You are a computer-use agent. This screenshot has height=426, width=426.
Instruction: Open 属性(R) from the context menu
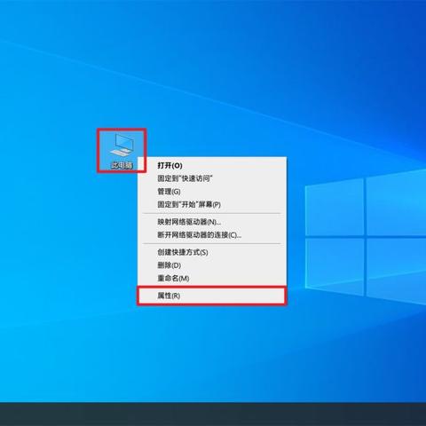tap(212, 296)
